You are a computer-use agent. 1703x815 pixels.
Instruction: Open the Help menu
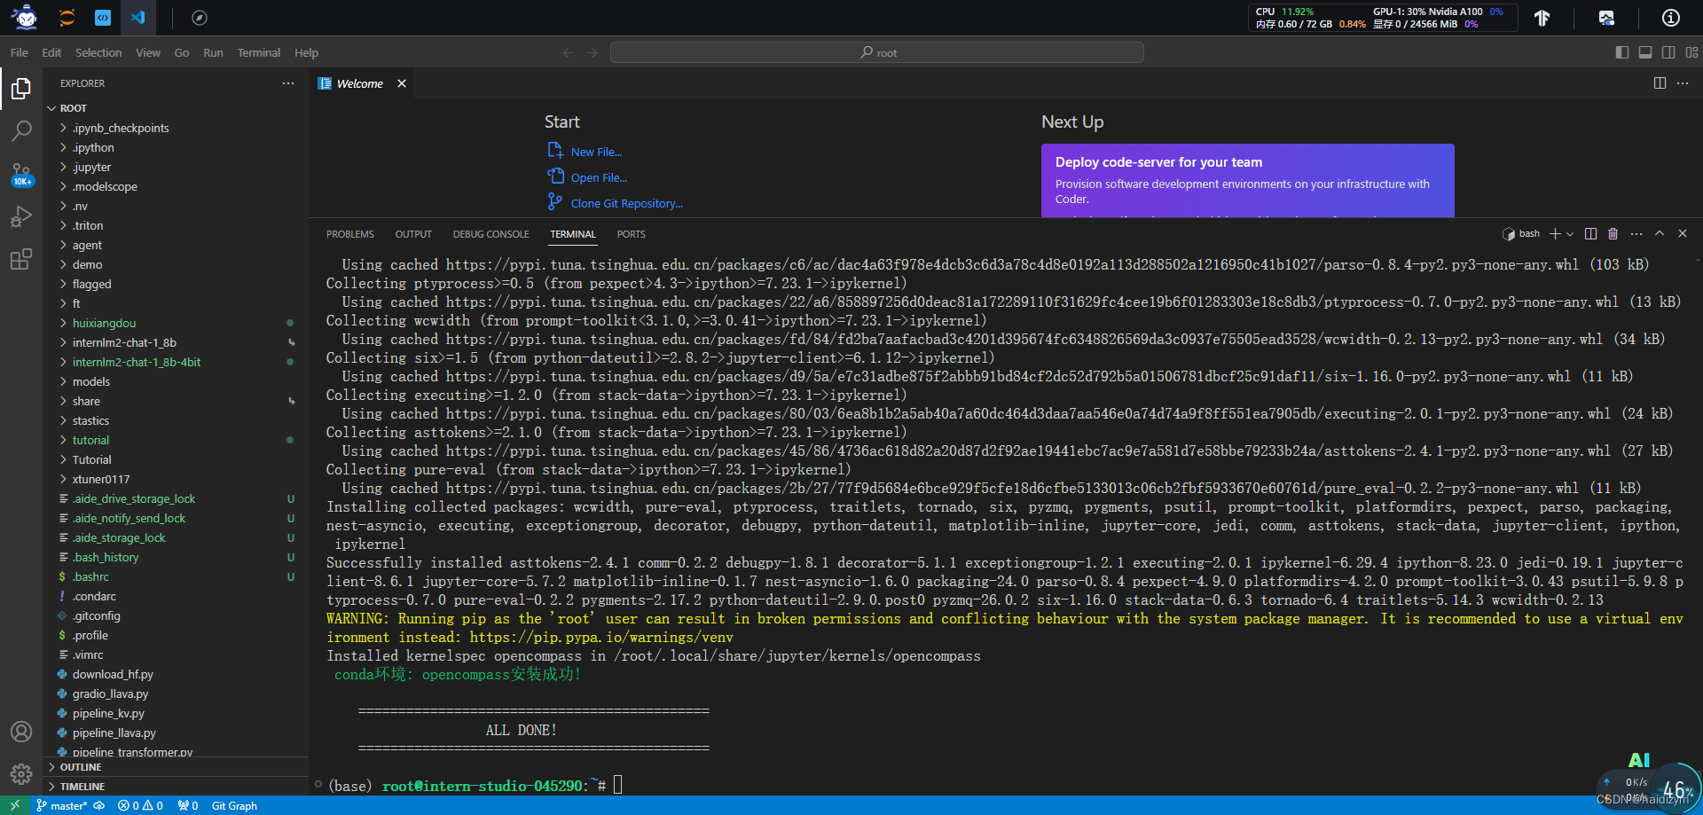pos(306,52)
